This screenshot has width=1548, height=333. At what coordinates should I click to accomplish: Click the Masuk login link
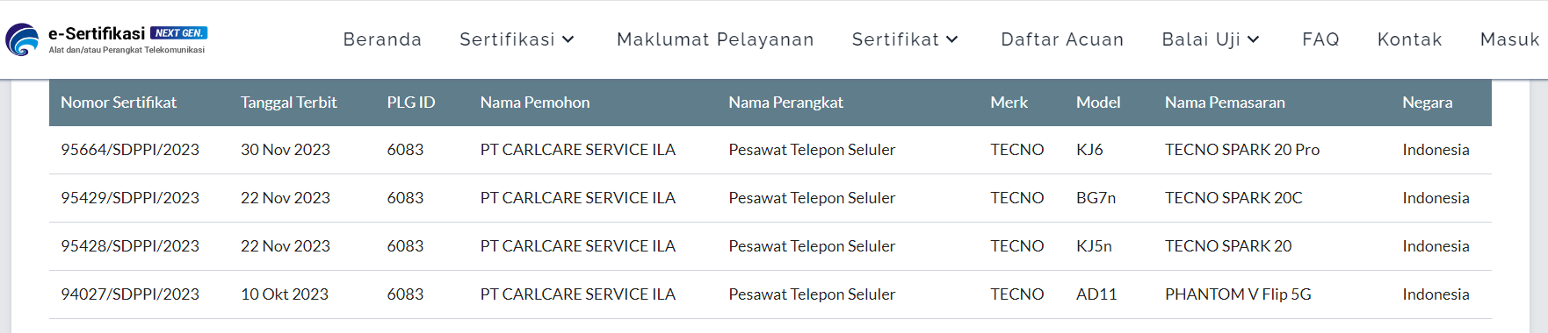(x=1509, y=39)
